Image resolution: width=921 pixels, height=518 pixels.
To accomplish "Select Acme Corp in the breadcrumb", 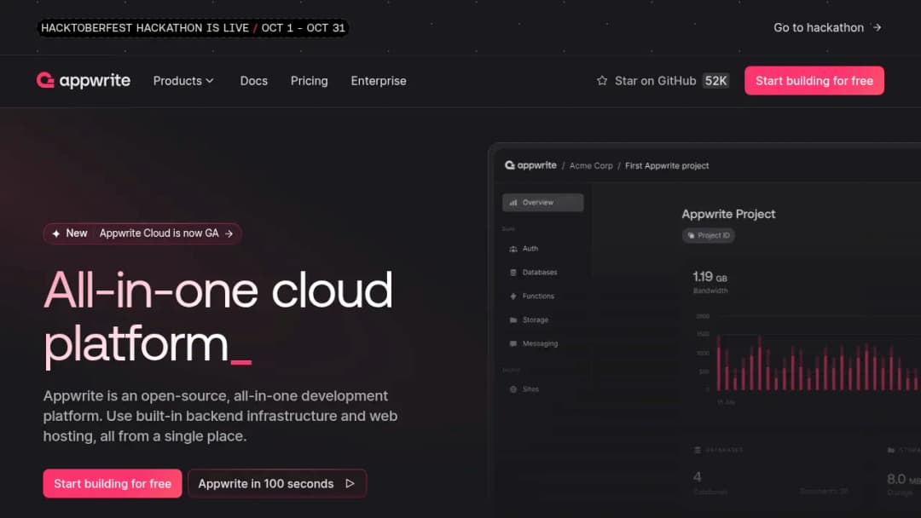I will [591, 166].
